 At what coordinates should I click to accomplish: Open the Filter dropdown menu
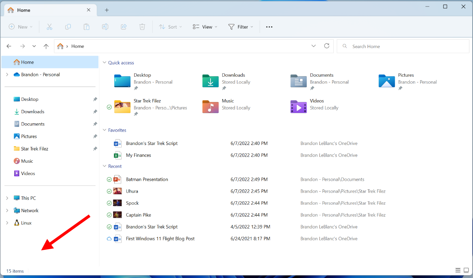[x=241, y=27]
